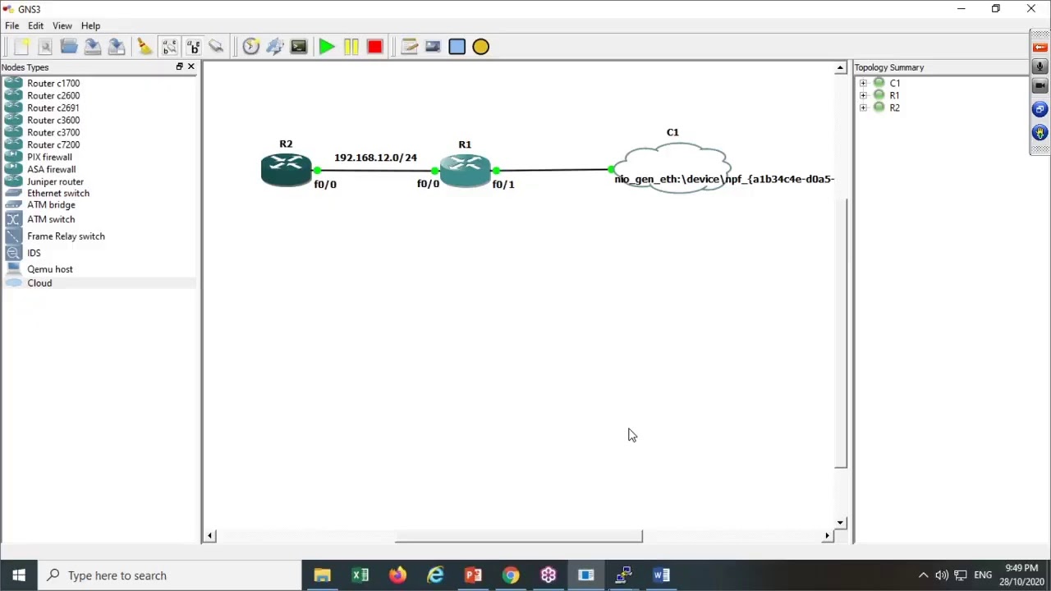1051x591 pixels.
Task: Select Juniper router node type
Action: tap(55, 181)
